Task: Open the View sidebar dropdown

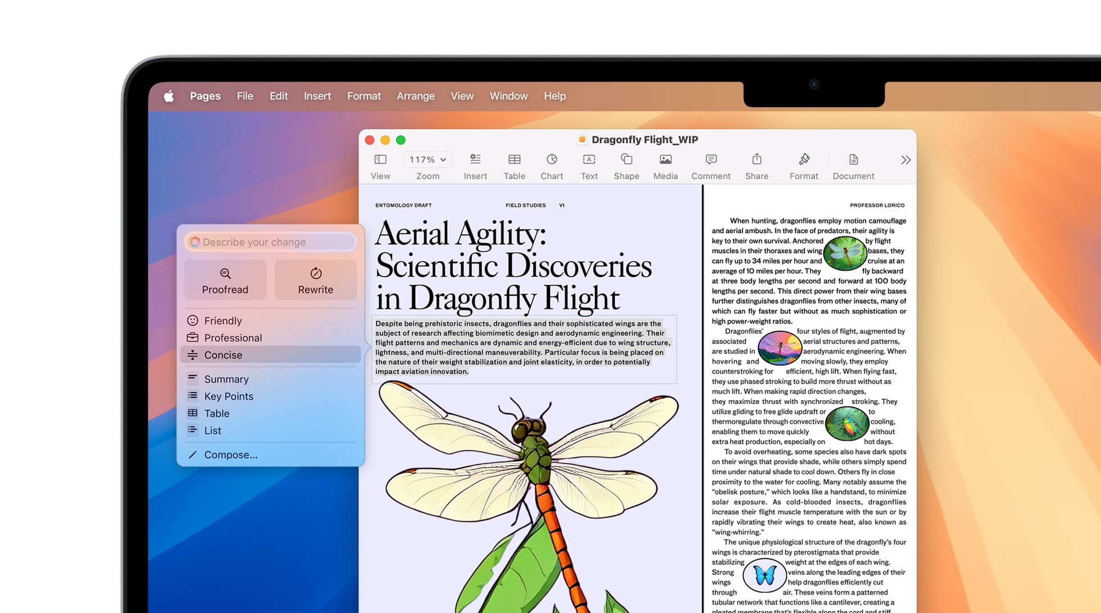Action: 380,160
